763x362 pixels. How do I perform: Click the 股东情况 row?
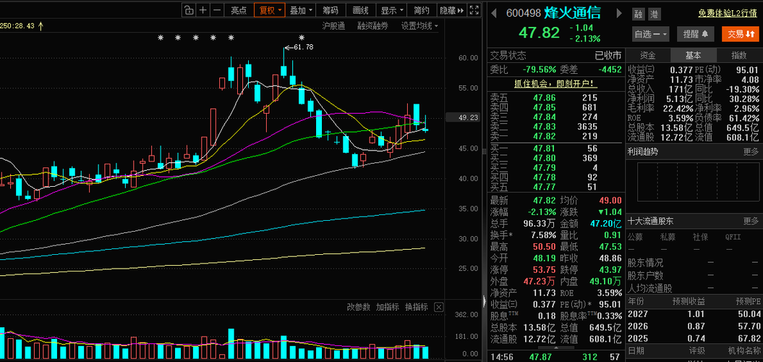pos(693,263)
